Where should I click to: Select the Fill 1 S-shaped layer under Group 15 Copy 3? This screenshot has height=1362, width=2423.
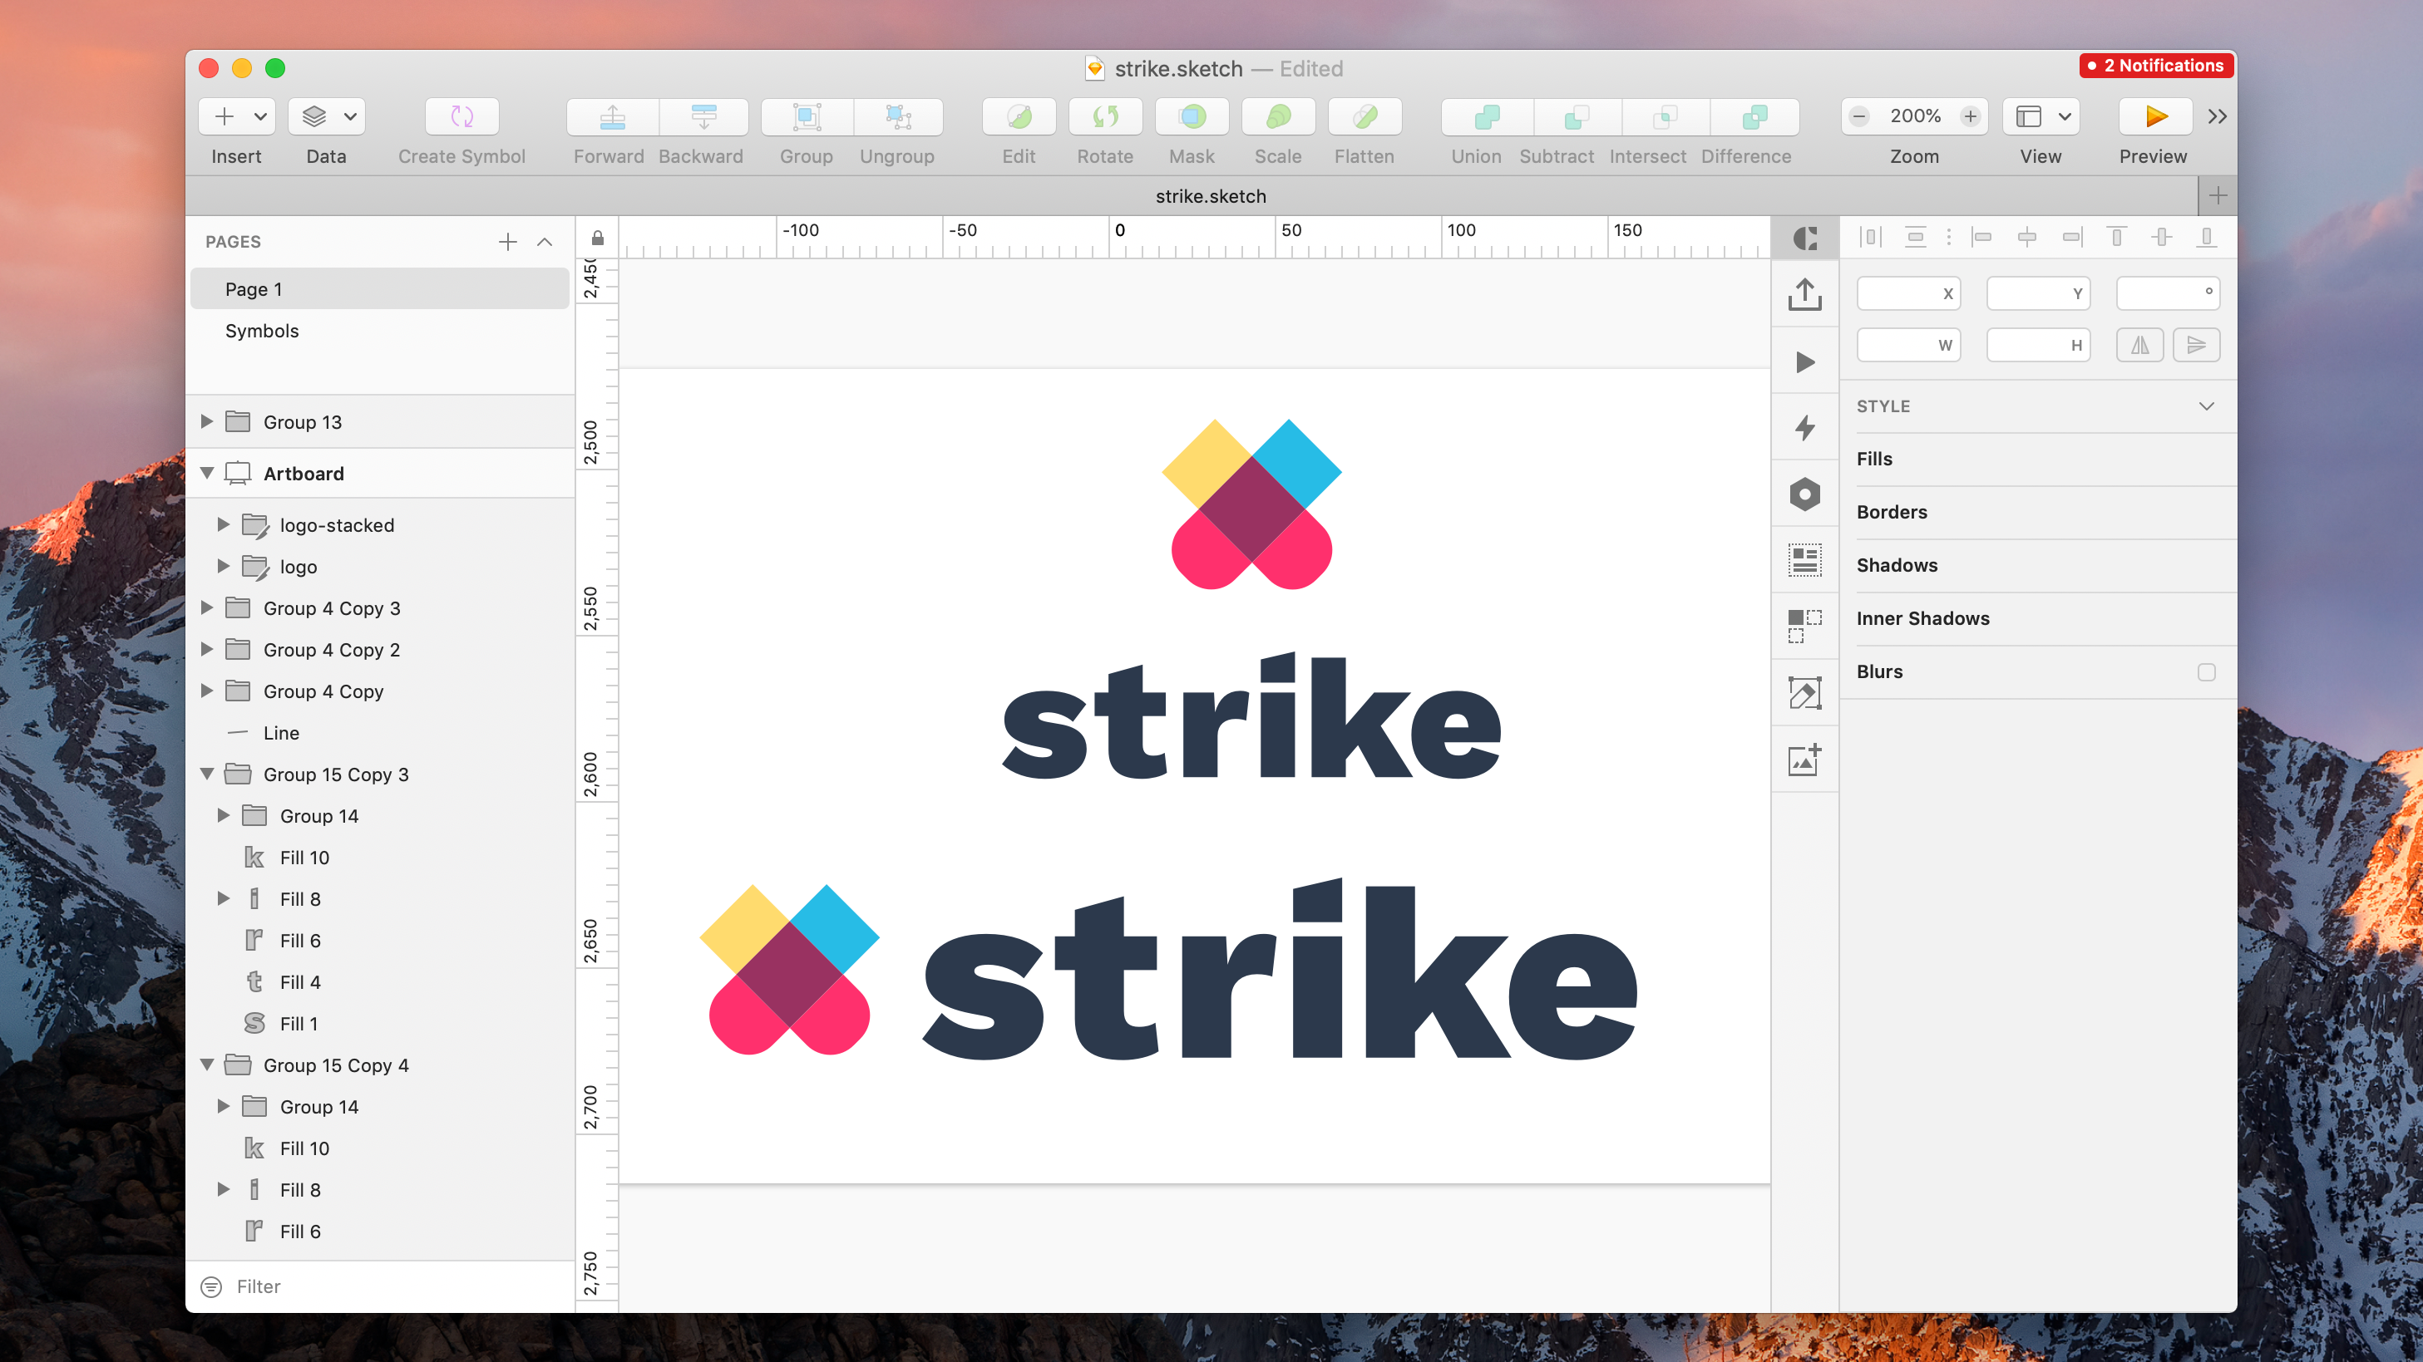coord(380,1024)
